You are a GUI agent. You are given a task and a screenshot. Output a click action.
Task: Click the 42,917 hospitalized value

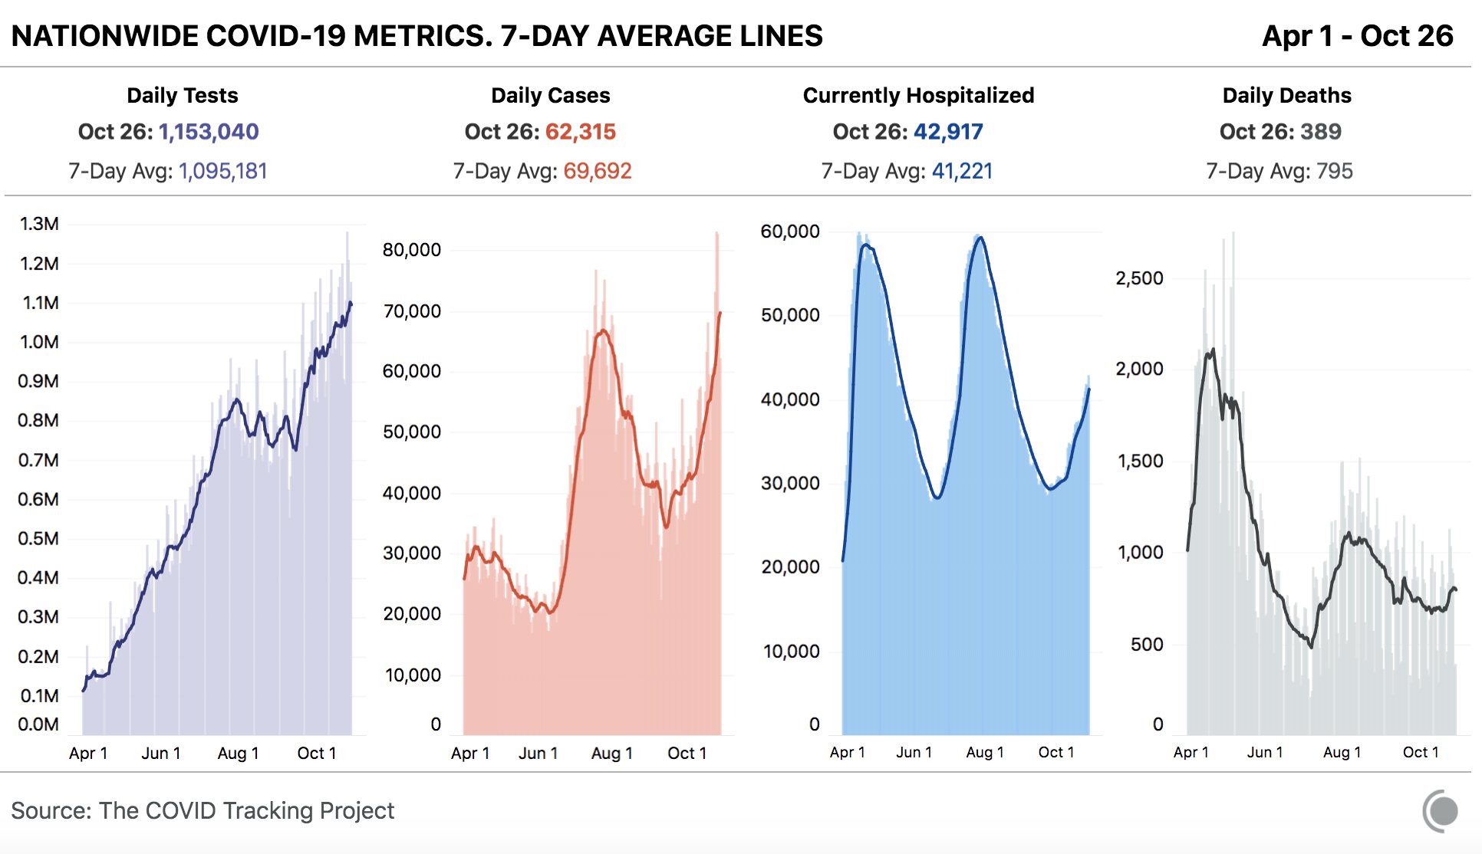tap(948, 132)
